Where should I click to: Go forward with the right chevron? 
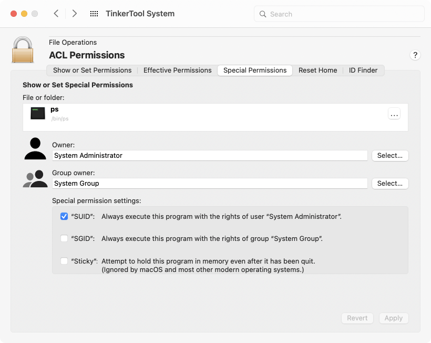click(74, 14)
